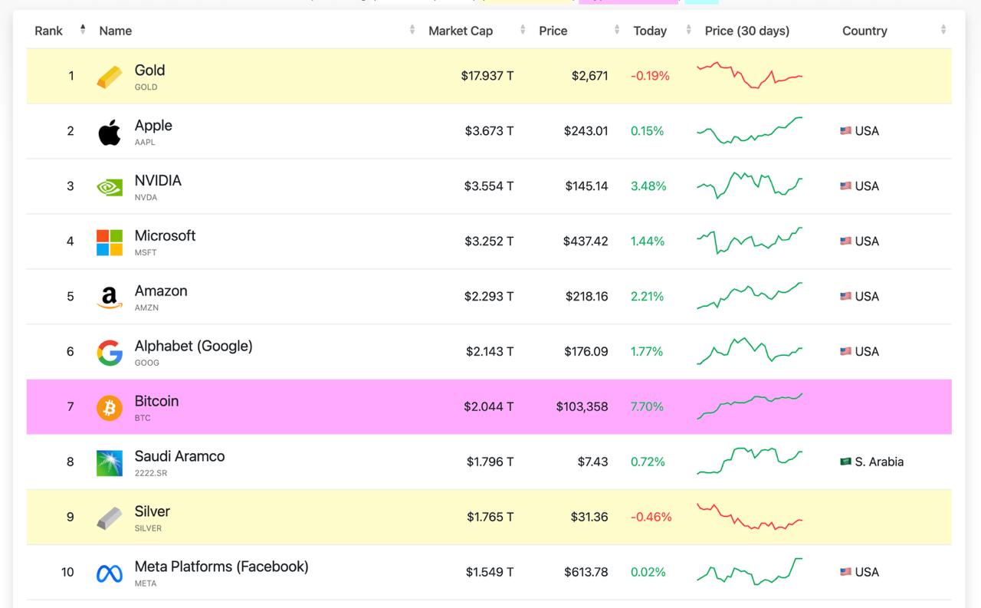Click the USA flag in Alphabet row
Screen dimensions: 981x608
tap(846, 352)
